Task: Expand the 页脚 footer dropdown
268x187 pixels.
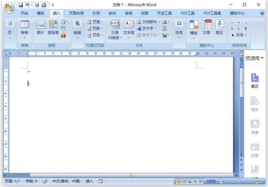Action: tap(95, 29)
